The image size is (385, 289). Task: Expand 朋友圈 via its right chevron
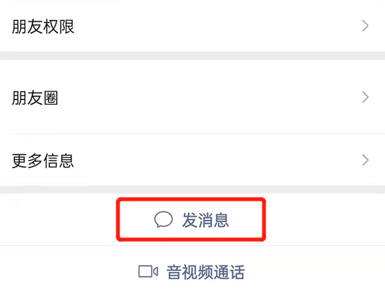pyautogui.click(x=366, y=98)
